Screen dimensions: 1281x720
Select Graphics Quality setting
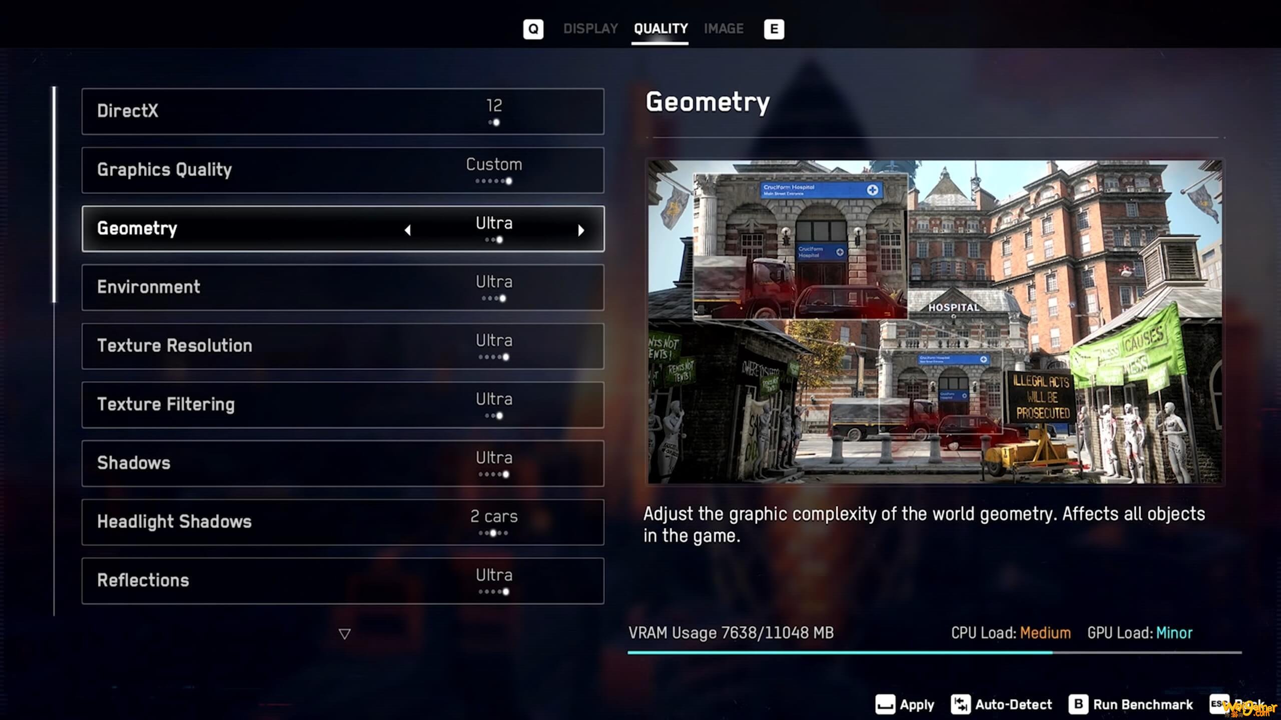pyautogui.click(x=342, y=169)
